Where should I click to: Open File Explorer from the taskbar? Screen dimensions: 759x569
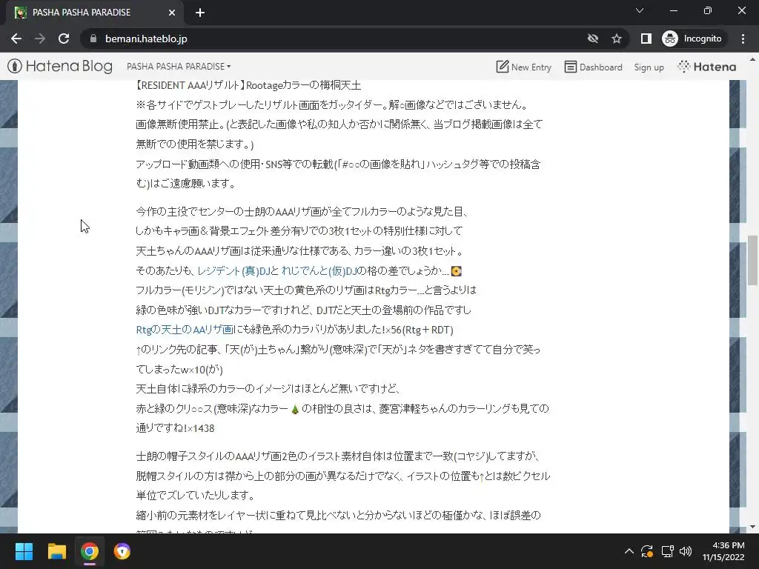click(x=56, y=551)
